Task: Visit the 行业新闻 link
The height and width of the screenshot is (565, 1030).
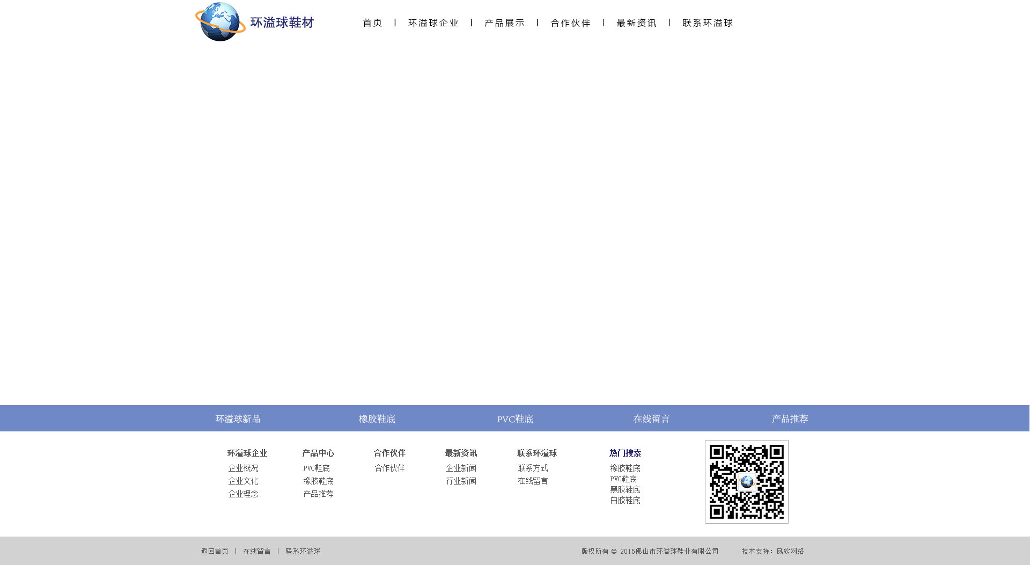Action: click(461, 481)
